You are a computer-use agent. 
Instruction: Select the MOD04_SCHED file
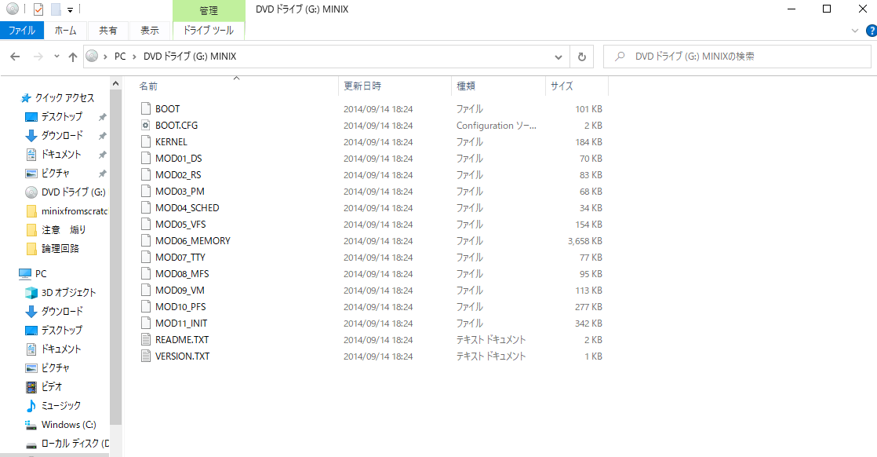(x=187, y=208)
